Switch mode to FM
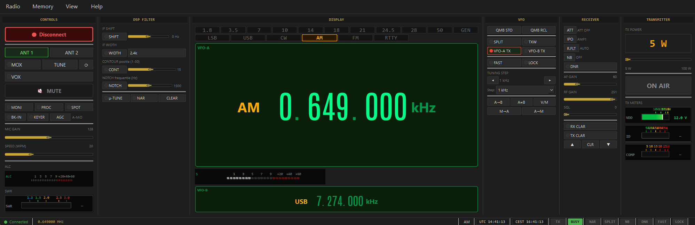695x225 pixels. pos(355,38)
